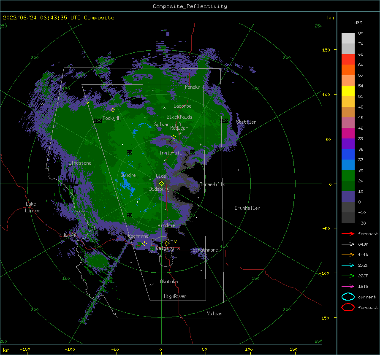Click the 10 dBZ purple color swatch
380x355 pixels.
348,197
